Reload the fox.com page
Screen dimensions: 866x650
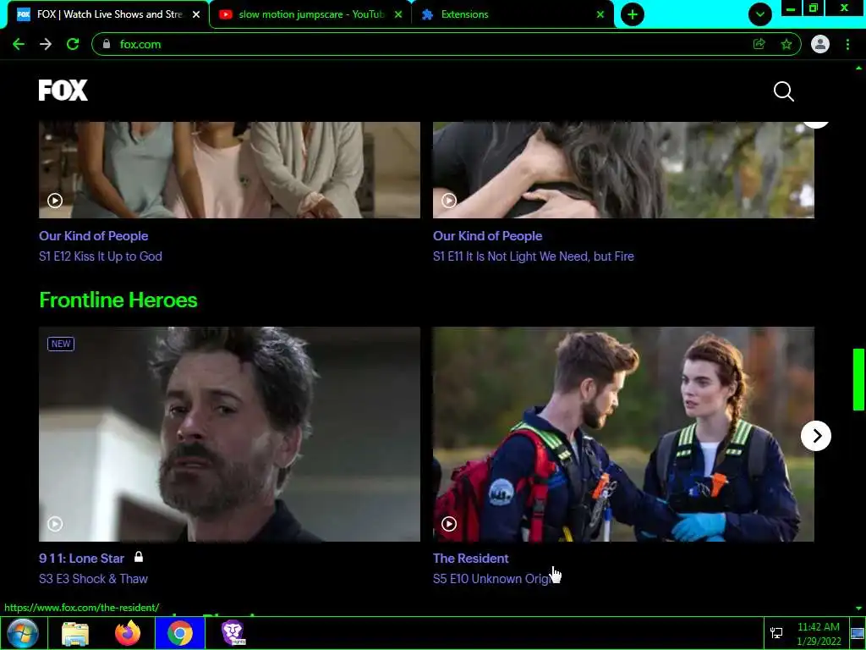point(73,44)
